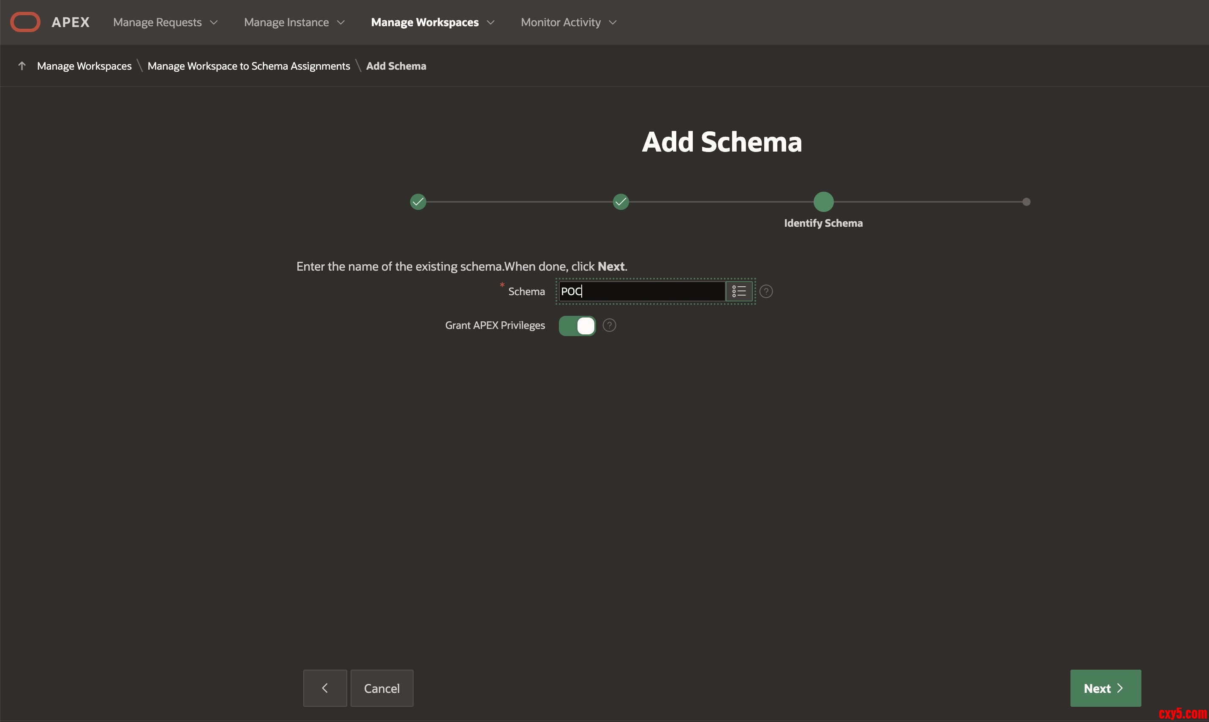Go back with the previous arrow button
Screen dimensions: 1209x722
tap(324, 688)
